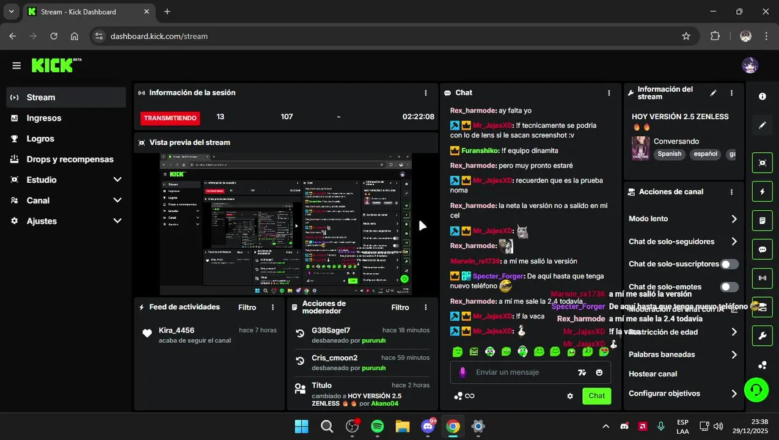Expand the Estudio sidebar section
Screen dimensions: 779x440
(117, 180)
